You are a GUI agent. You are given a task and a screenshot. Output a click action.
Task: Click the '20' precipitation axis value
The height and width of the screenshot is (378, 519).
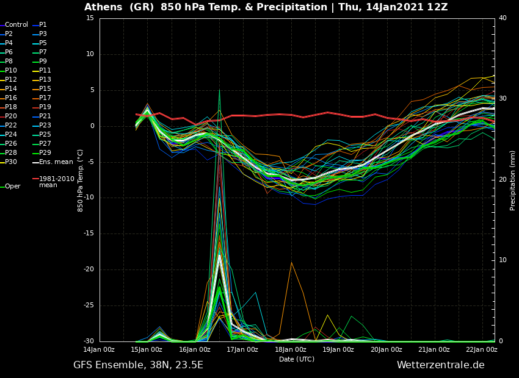(503, 180)
